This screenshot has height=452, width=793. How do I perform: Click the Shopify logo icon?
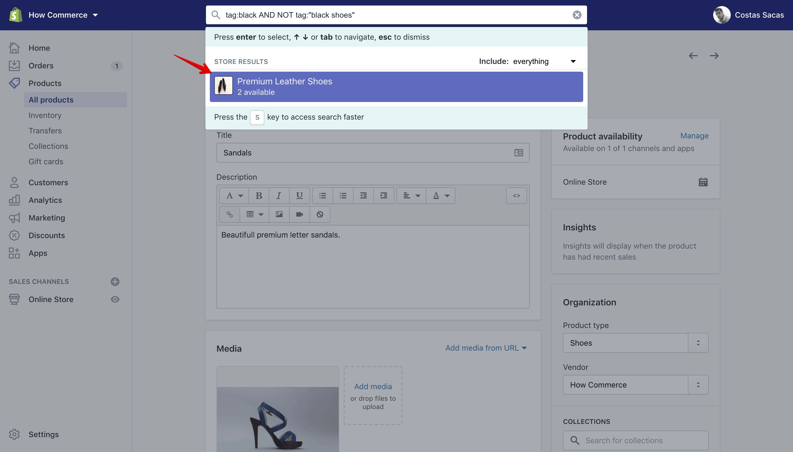coord(15,15)
